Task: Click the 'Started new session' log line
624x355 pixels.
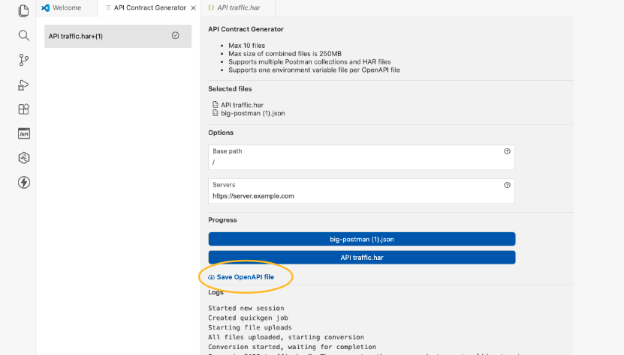Action: (246, 308)
